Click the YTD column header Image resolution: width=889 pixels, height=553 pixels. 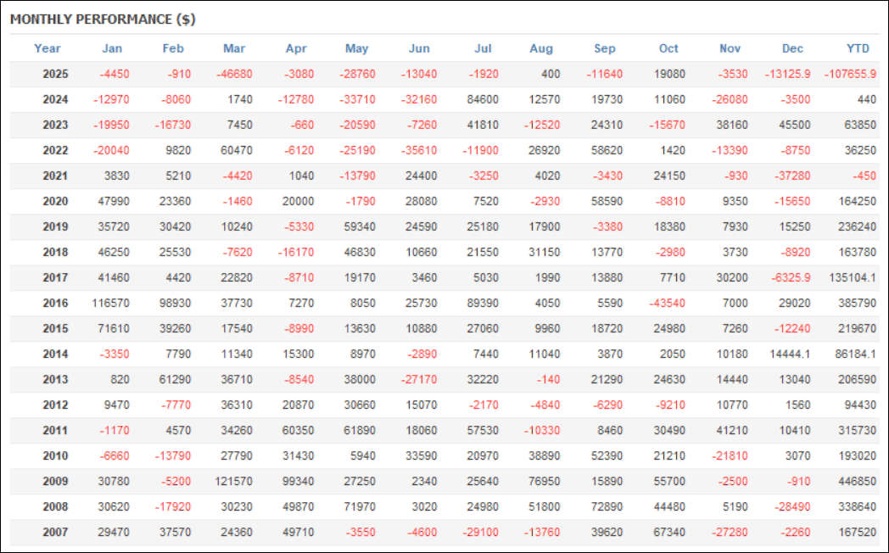click(858, 48)
